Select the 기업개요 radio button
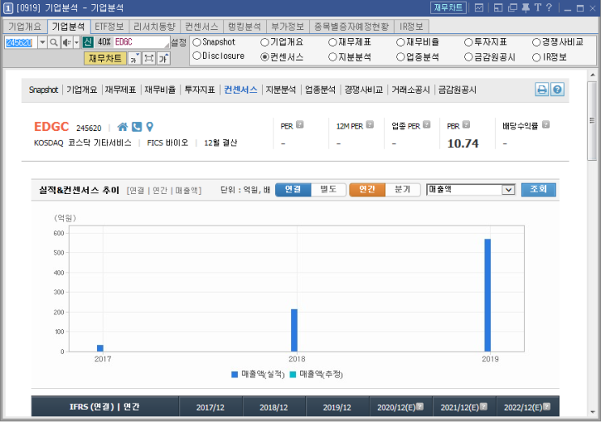This screenshot has height=422, width=601. 265,42
